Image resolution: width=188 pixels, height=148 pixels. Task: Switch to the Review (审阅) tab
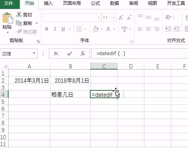click(134, 3)
